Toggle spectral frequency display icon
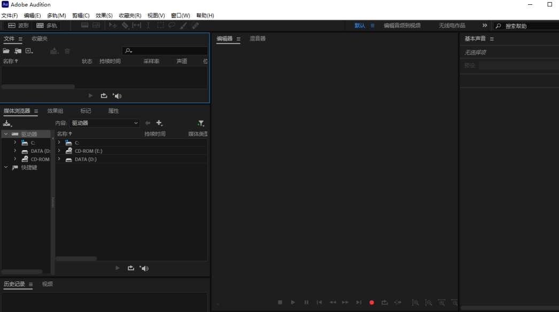The height and width of the screenshot is (312, 559). click(85, 25)
